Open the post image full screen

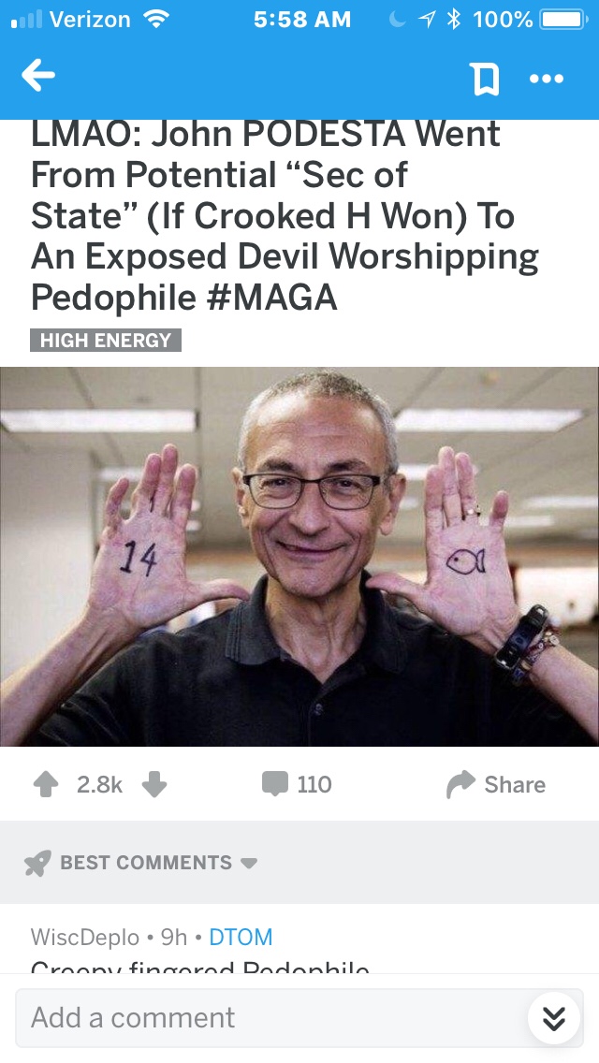[x=299, y=557]
